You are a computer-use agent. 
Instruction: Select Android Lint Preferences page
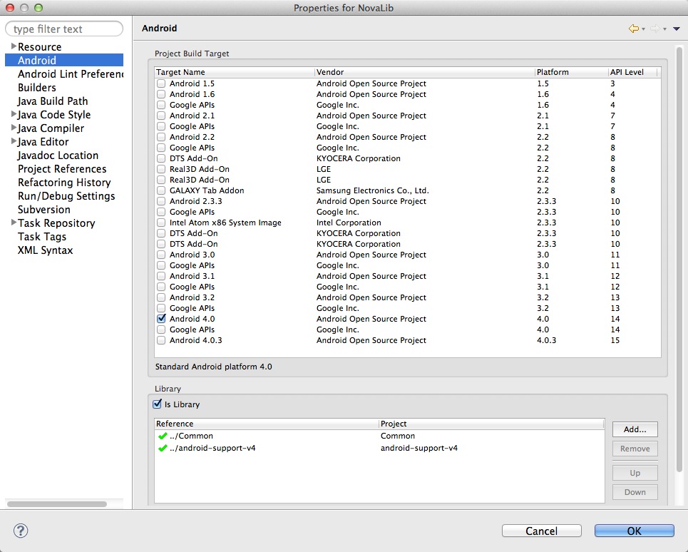coord(71,73)
